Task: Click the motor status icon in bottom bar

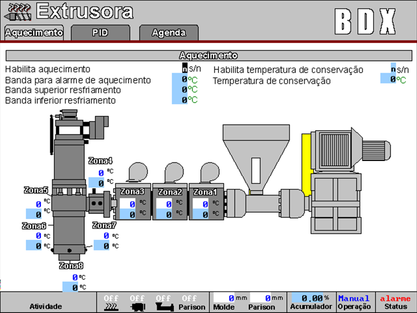Action: coord(137,306)
